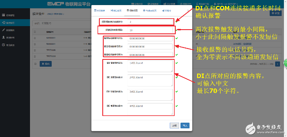This screenshot has height=137, width=287.
Task: Tick the checkbox beside the 移除 button
Action: [x=35, y=64]
